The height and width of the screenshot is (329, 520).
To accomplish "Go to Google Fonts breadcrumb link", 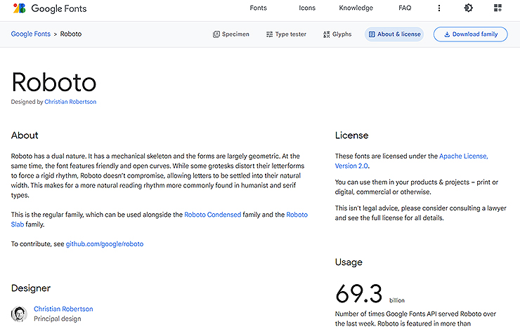I will click(30, 34).
